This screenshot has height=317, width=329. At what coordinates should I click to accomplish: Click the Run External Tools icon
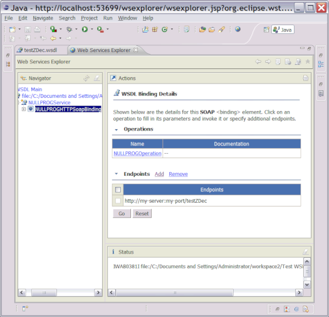point(100,30)
